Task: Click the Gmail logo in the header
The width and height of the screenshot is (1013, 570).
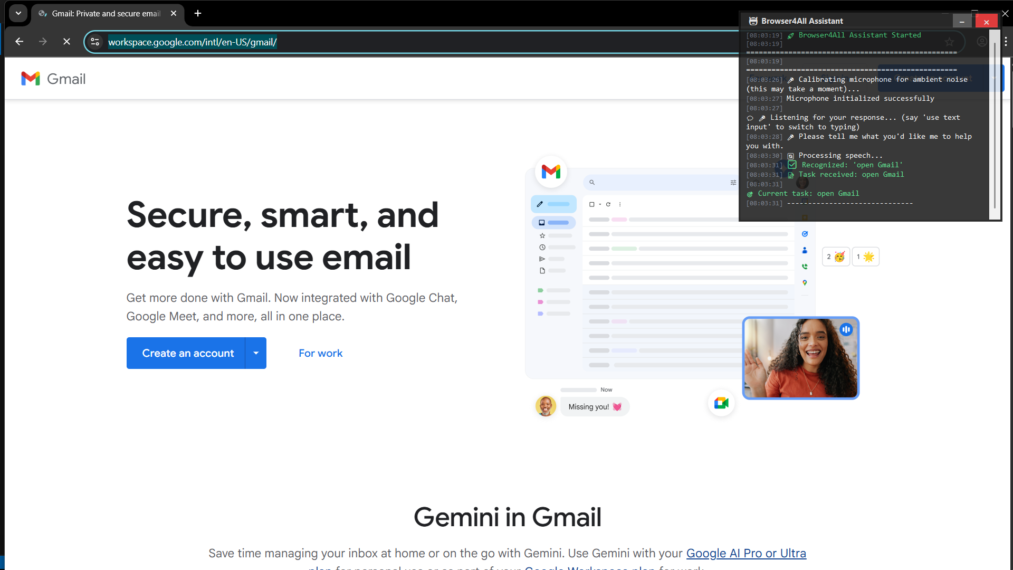Action: point(53,79)
